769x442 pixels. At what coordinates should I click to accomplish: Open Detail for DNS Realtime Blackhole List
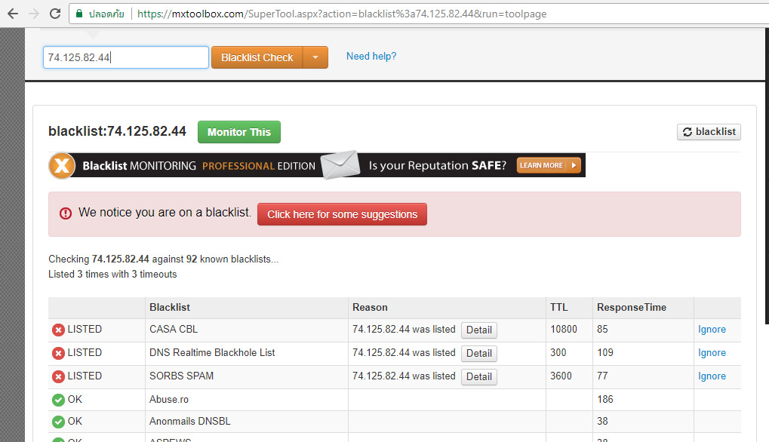point(478,353)
